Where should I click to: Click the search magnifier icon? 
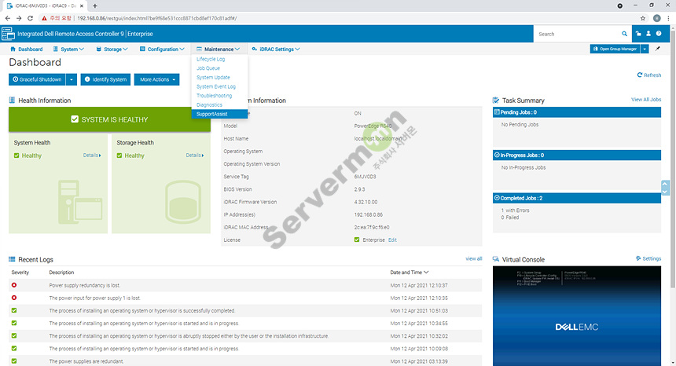click(x=624, y=34)
